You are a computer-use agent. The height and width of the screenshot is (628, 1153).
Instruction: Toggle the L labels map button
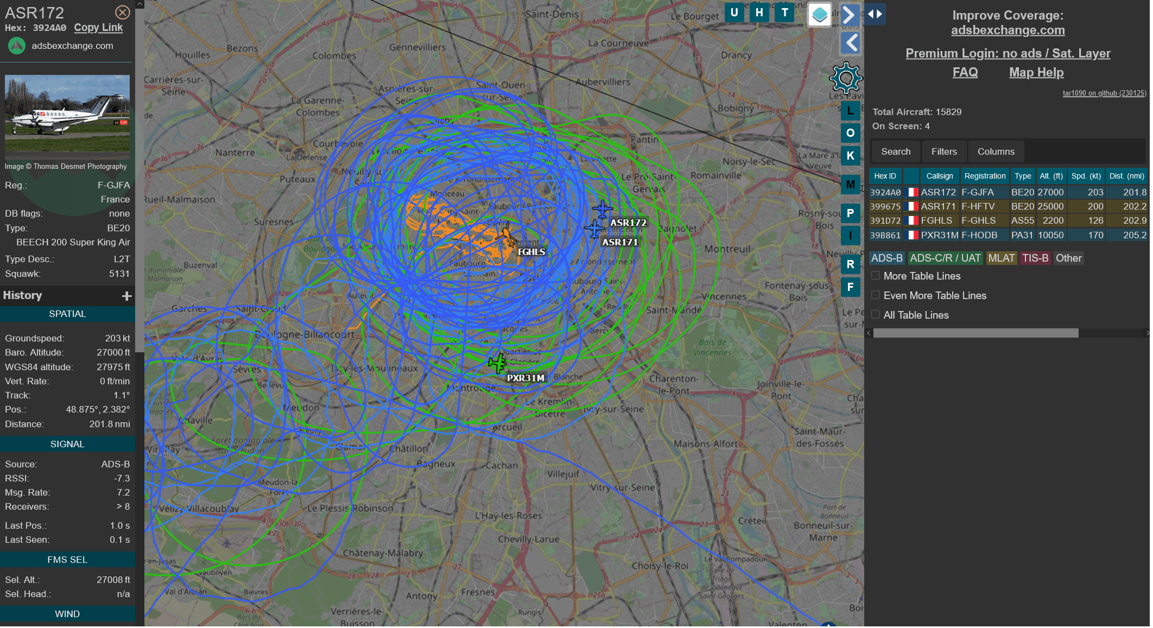point(850,111)
